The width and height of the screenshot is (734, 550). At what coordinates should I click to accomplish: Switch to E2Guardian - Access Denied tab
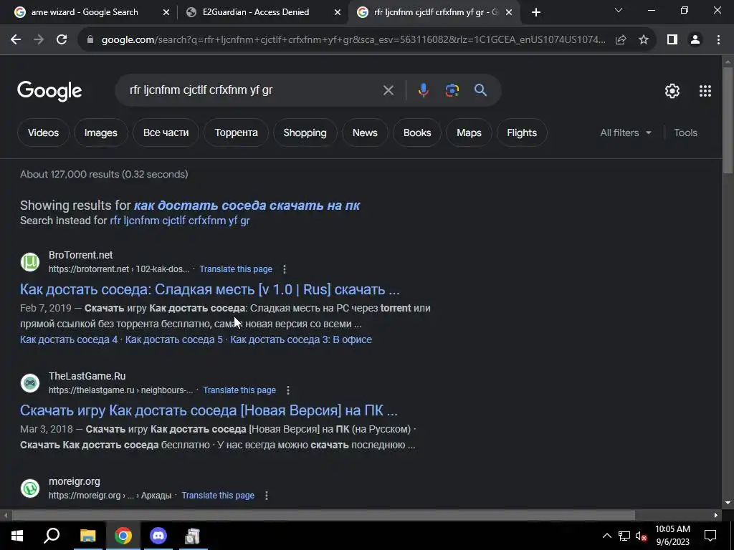coord(262,12)
